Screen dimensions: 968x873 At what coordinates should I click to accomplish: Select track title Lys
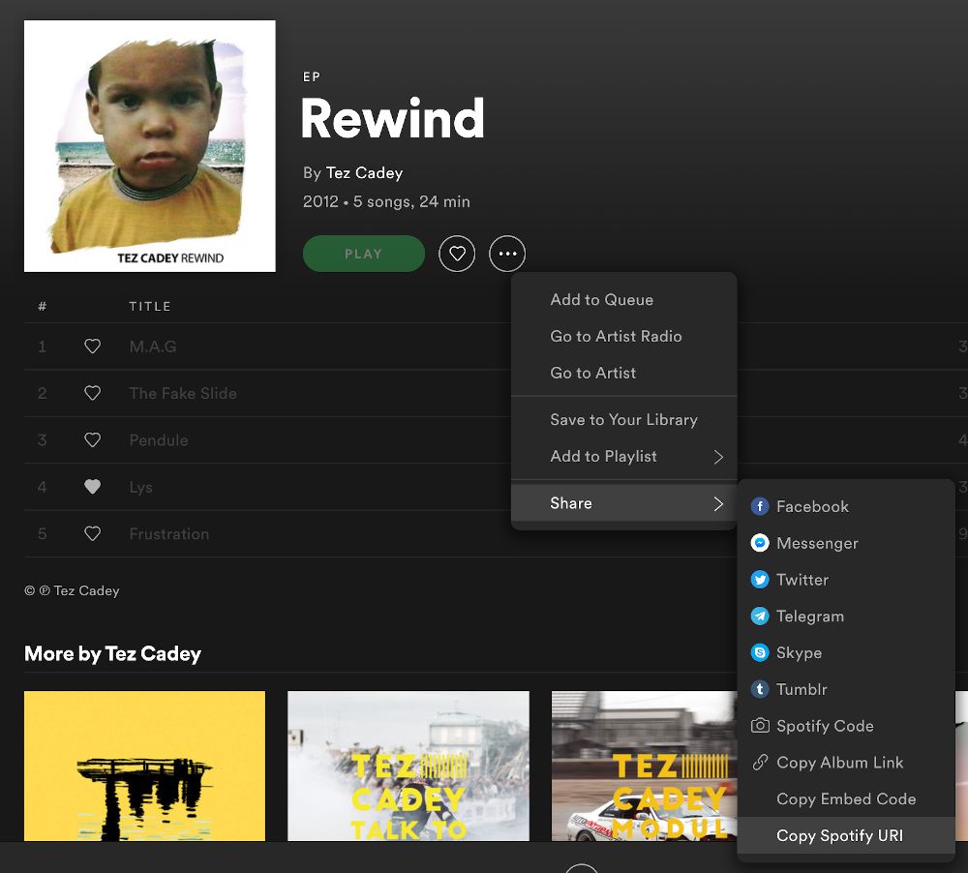coord(140,487)
